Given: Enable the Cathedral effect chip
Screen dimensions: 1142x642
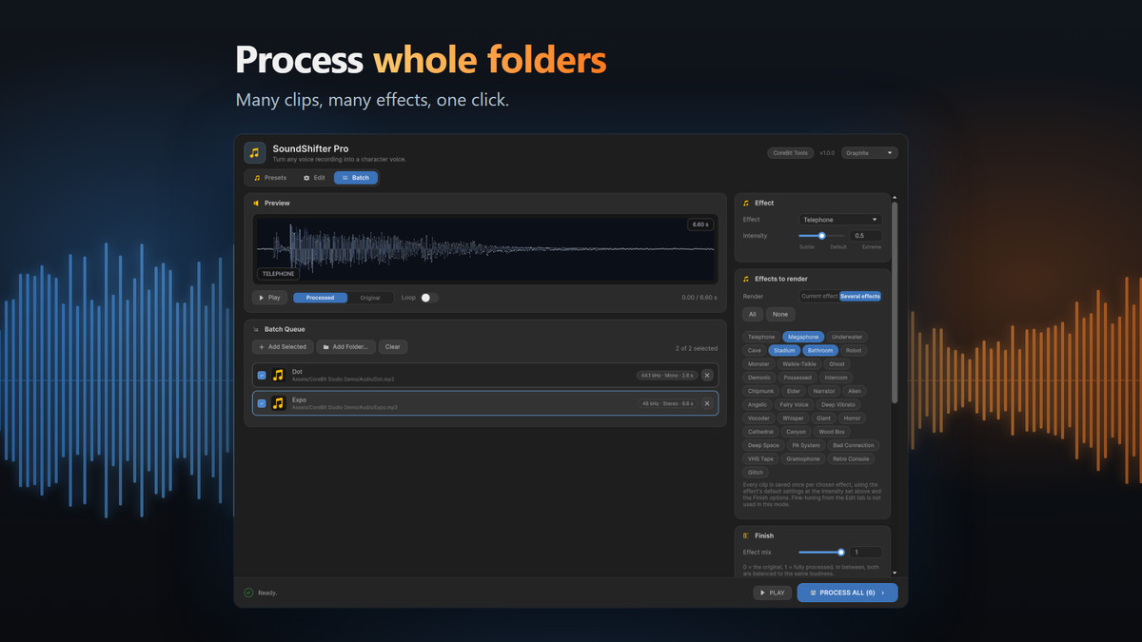Looking at the screenshot, I should tap(760, 432).
